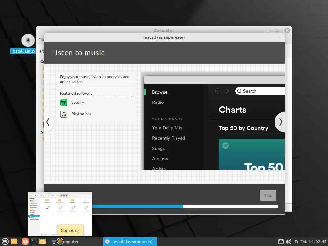Screen dimensions: 328x246
Task: Launch Firefox from the taskbar
Action: point(25,242)
